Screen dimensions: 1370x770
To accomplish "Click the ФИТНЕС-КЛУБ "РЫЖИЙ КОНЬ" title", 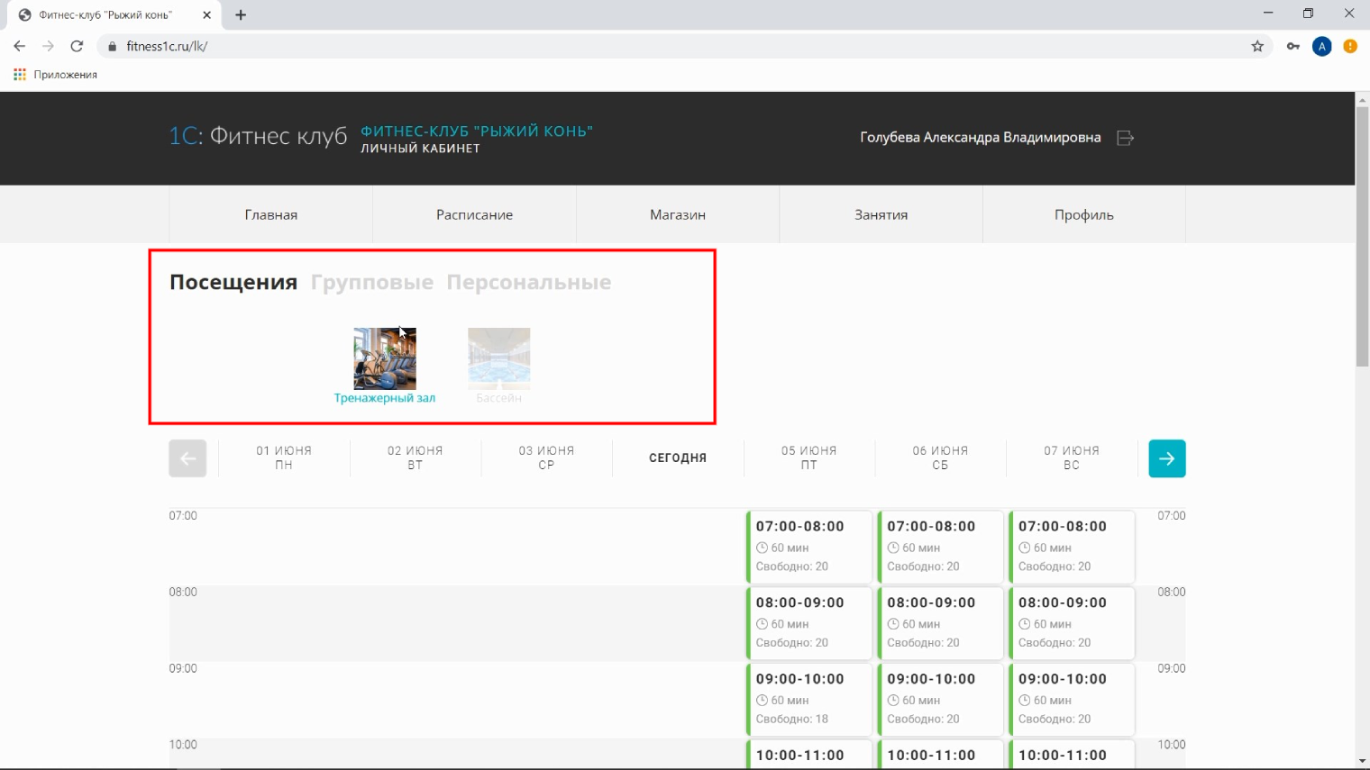I will pos(477,131).
